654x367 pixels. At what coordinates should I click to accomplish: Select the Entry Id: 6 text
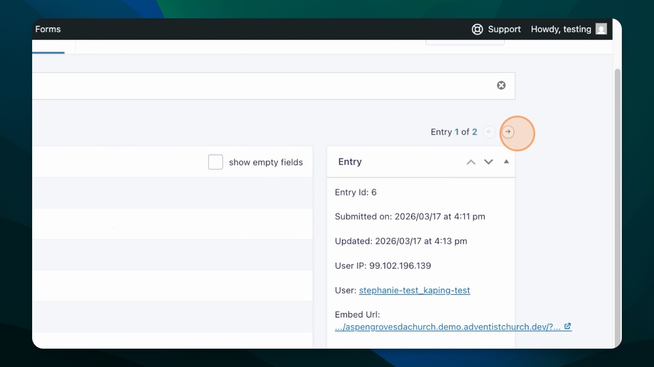pyautogui.click(x=356, y=192)
